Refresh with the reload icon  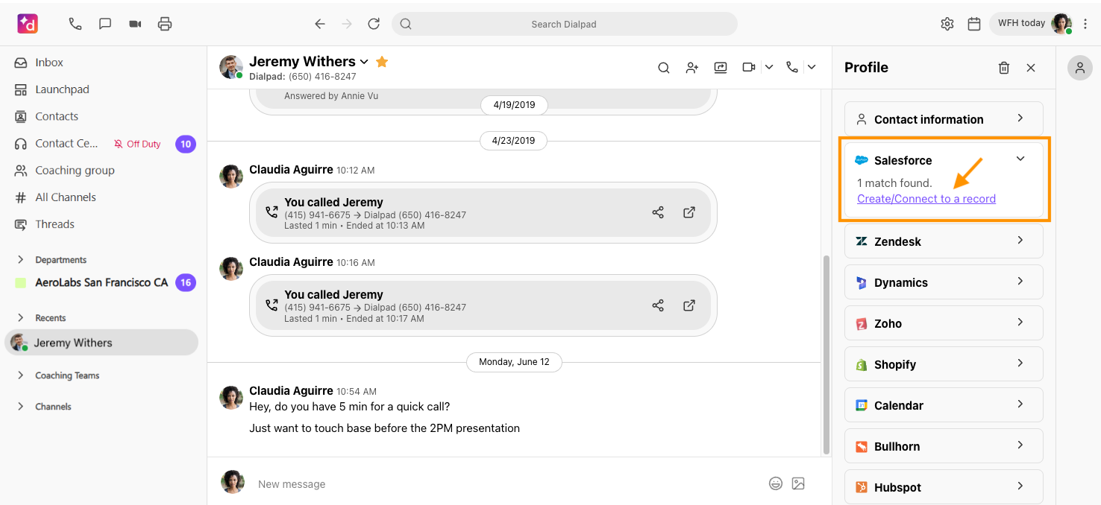pos(374,24)
